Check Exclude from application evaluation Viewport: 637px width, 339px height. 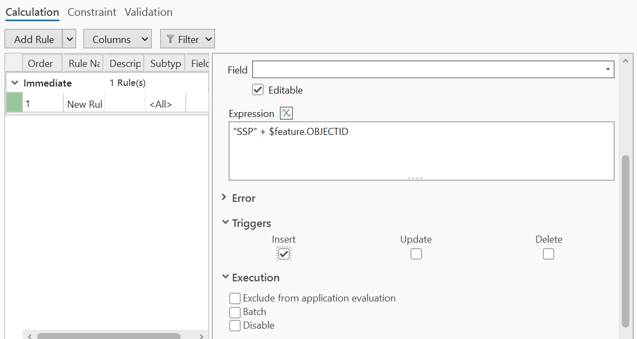[x=235, y=298]
